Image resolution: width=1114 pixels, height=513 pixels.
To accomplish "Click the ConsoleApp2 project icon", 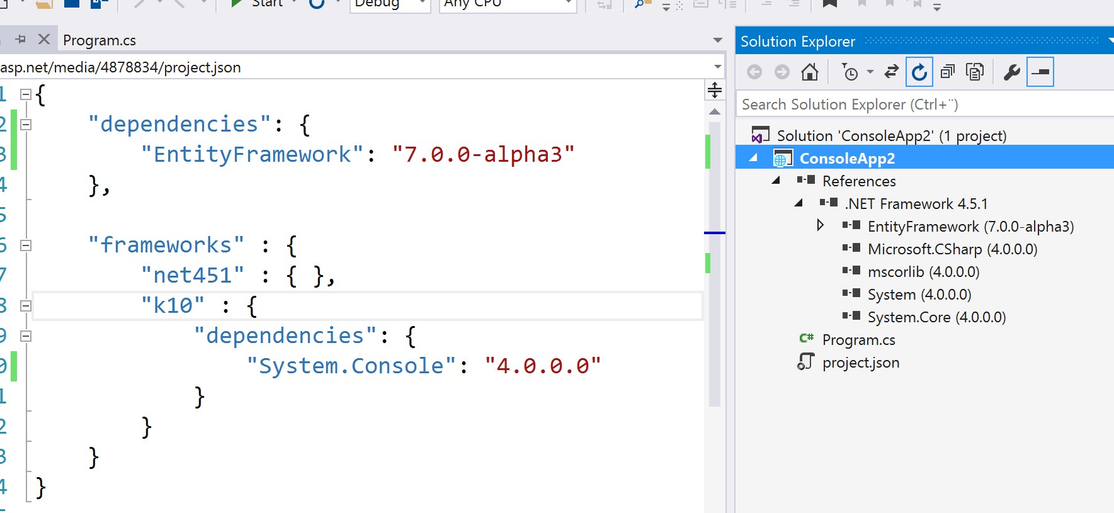I will (x=783, y=159).
